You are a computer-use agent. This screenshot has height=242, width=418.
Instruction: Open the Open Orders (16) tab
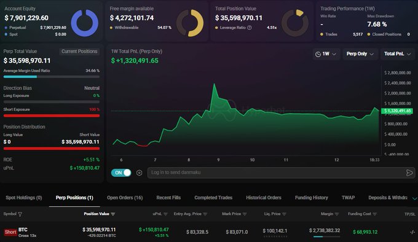tap(125, 198)
